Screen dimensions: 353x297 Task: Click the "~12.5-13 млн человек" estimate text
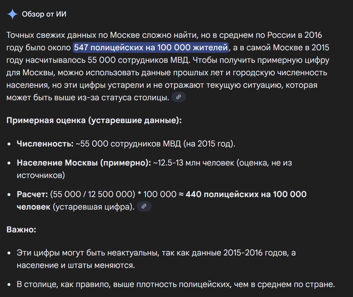point(193,163)
